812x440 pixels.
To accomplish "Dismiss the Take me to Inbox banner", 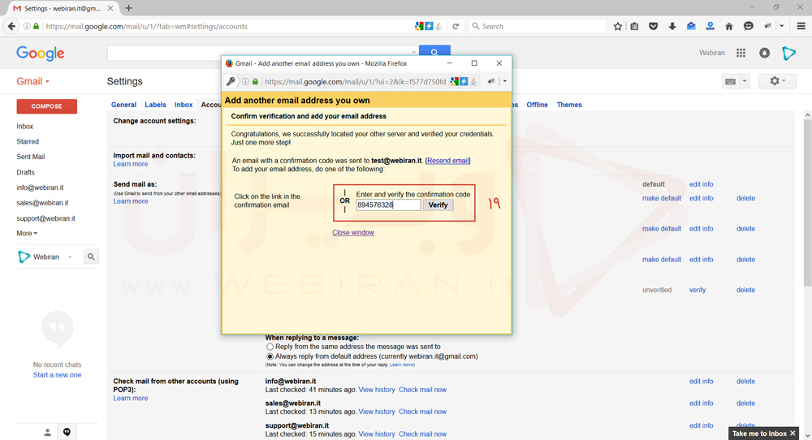I will point(793,434).
